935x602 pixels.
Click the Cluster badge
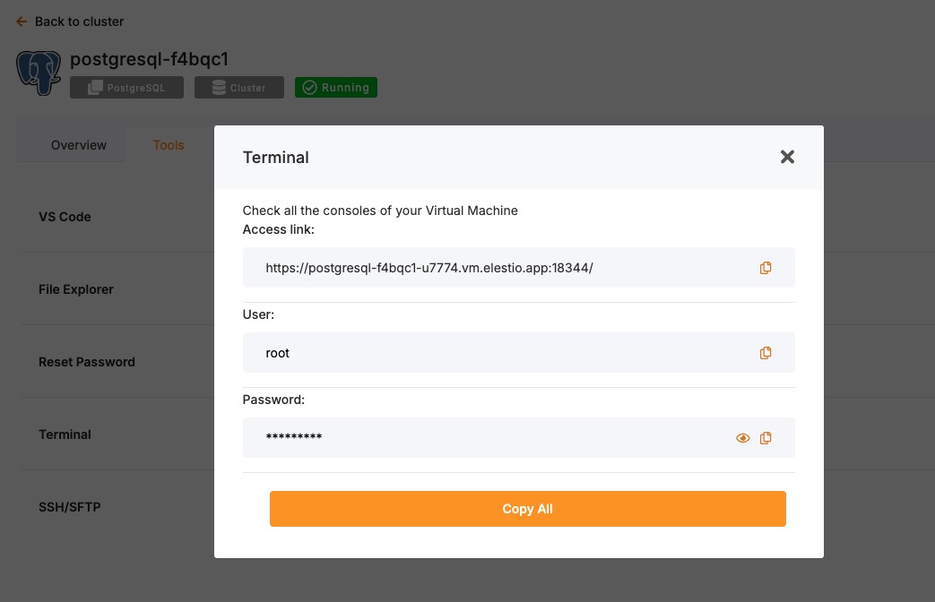pyautogui.click(x=238, y=88)
